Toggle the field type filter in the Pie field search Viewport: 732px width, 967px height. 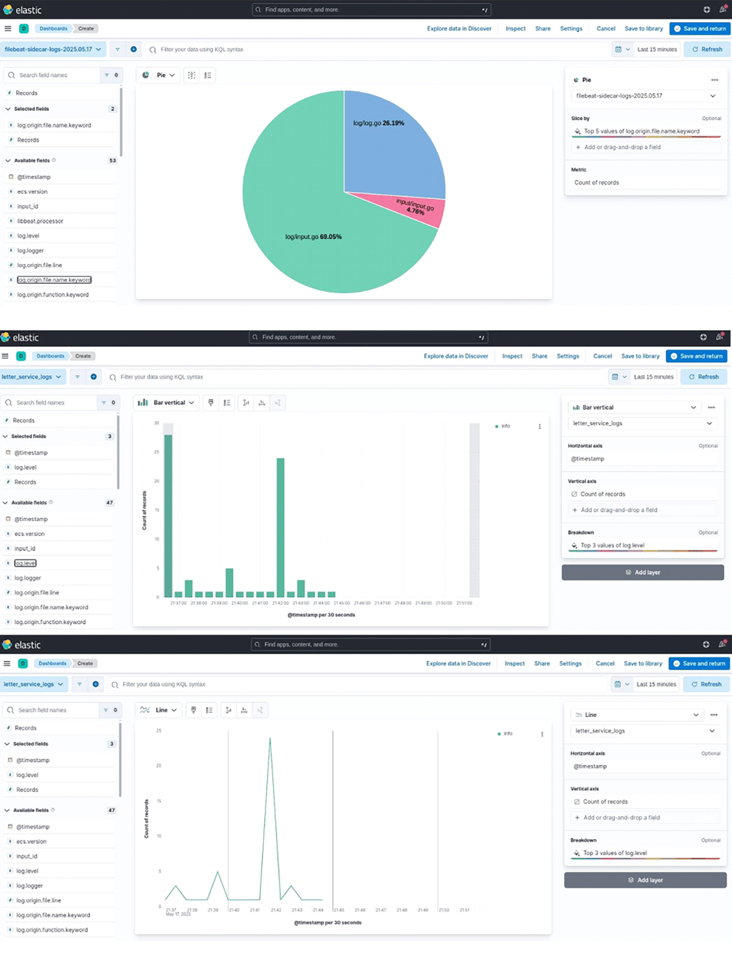(111, 75)
